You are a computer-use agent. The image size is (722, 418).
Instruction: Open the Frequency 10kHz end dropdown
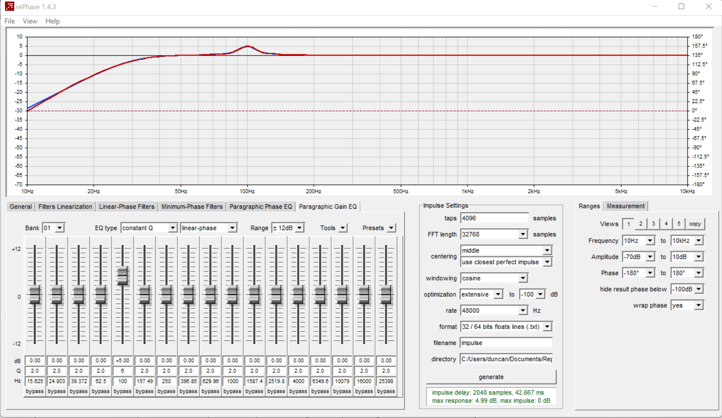(x=687, y=241)
